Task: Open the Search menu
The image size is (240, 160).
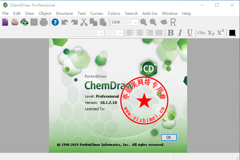Action: 131,14
